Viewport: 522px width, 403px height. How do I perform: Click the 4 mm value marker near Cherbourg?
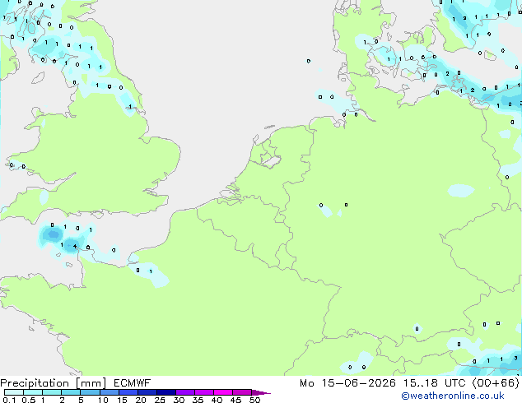point(75,247)
